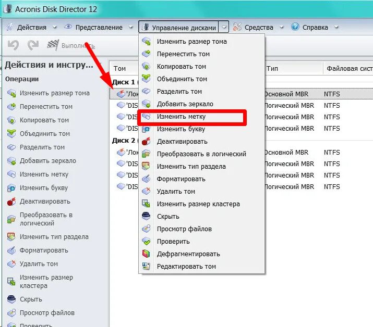This screenshot has width=373, height=327.
Task: Click sidebar icon for Изменить тип раздела
Action: click(11, 237)
